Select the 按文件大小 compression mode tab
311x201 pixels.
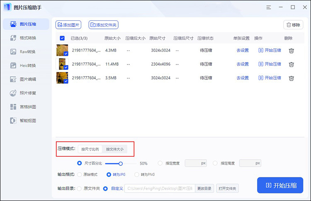tap(114, 149)
